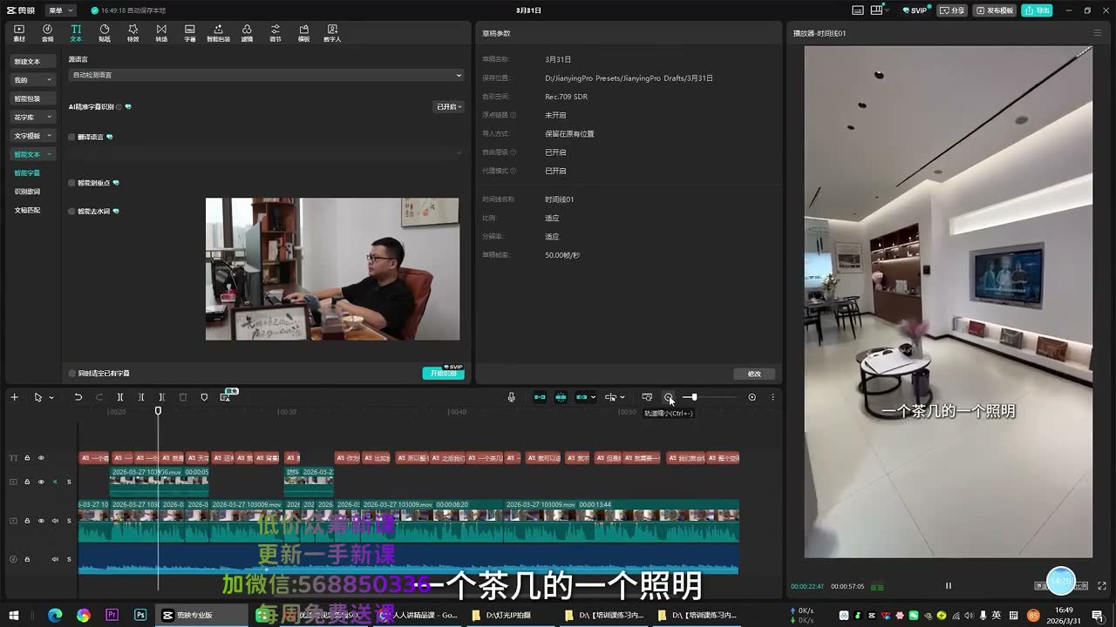Click the undo arrow in timeline toolbar
This screenshot has height=627, width=1116.
coord(78,397)
